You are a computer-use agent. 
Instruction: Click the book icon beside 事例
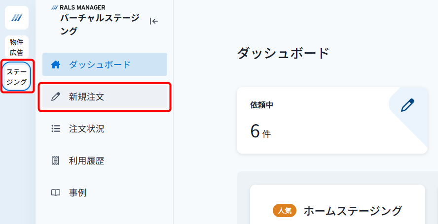coord(56,192)
